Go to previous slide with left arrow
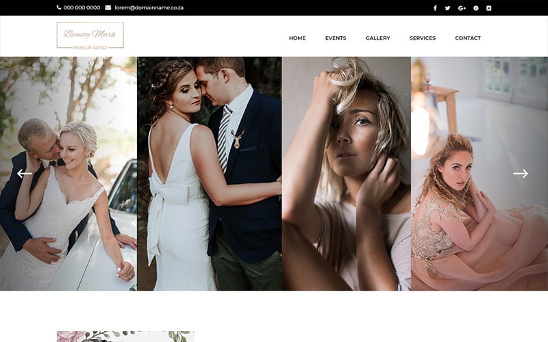Viewport: 548px width, 342px height. pyautogui.click(x=25, y=174)
